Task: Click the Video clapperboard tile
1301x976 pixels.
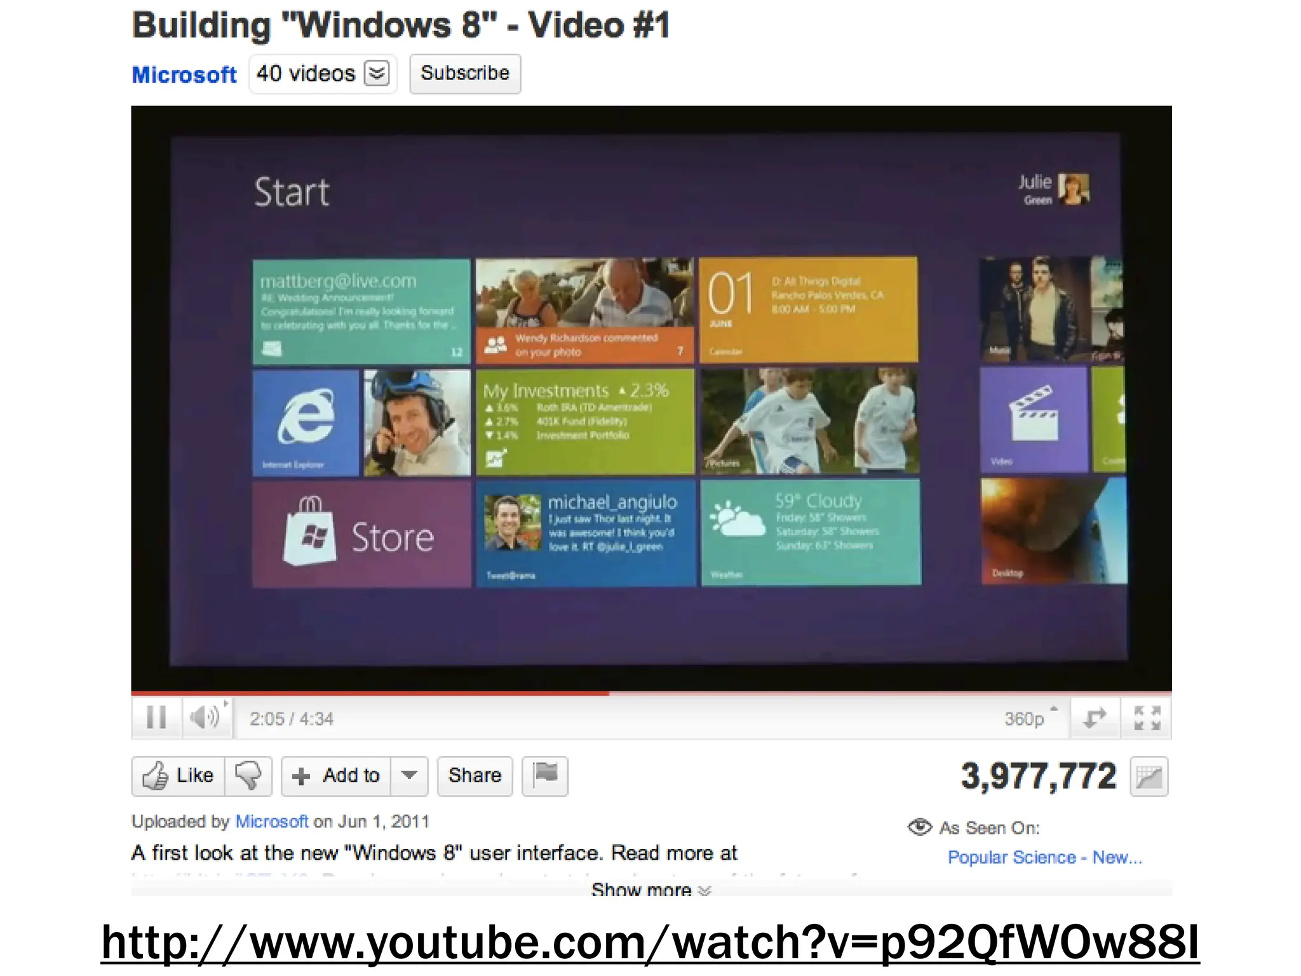Action: pyautogui.click(x=1033, y=419)
